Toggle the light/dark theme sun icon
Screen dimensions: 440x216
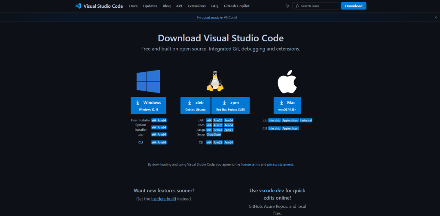[287, 6]
